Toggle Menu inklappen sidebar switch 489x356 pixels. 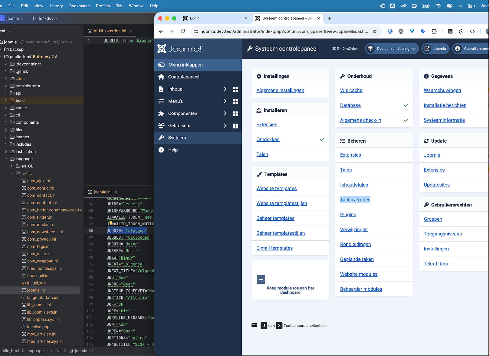tap(161, 65)
